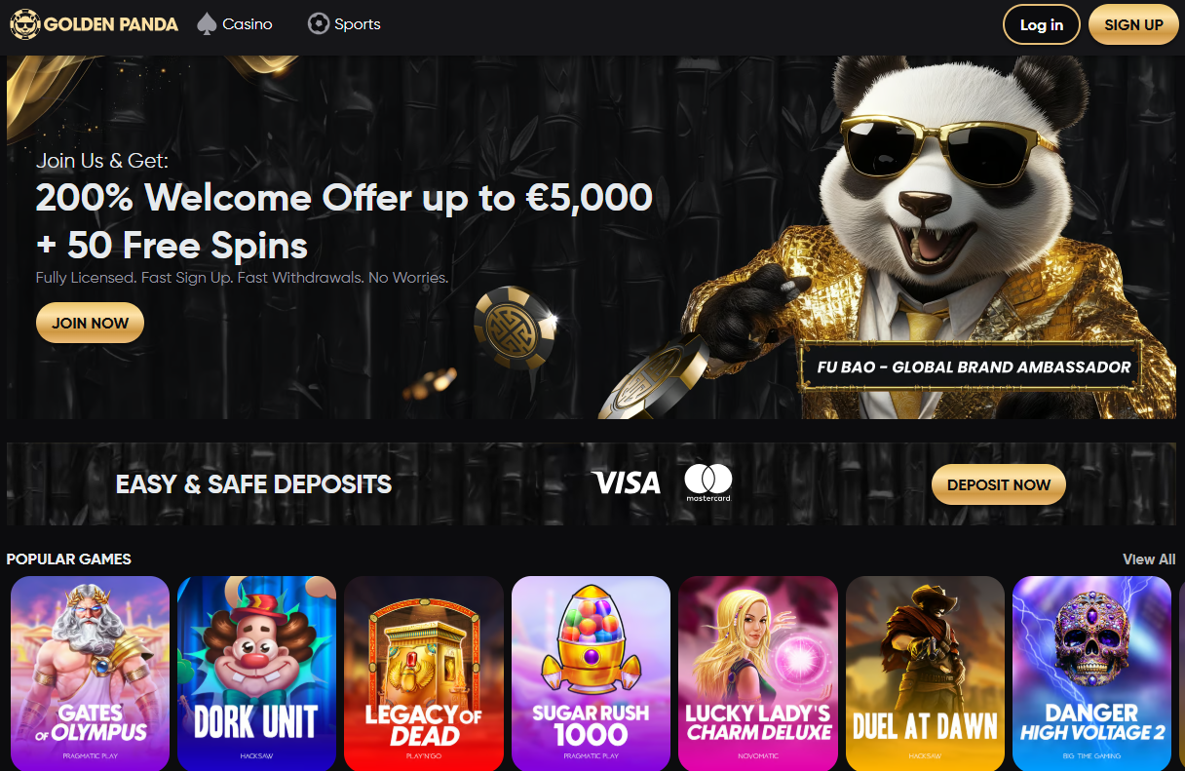The width and height of the screenshot is (1185, 771).
Task: Click the Golden Panda logo icon
Action: pos(24,24)
